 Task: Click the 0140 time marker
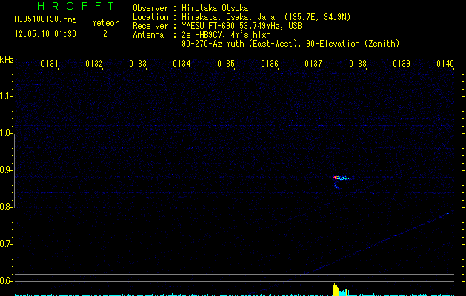point(445,64)
